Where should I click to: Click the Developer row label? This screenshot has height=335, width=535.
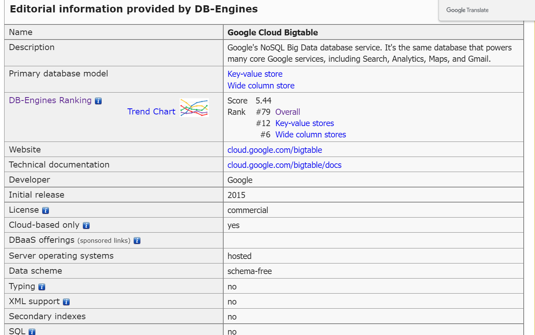click(x=29, y=180)
